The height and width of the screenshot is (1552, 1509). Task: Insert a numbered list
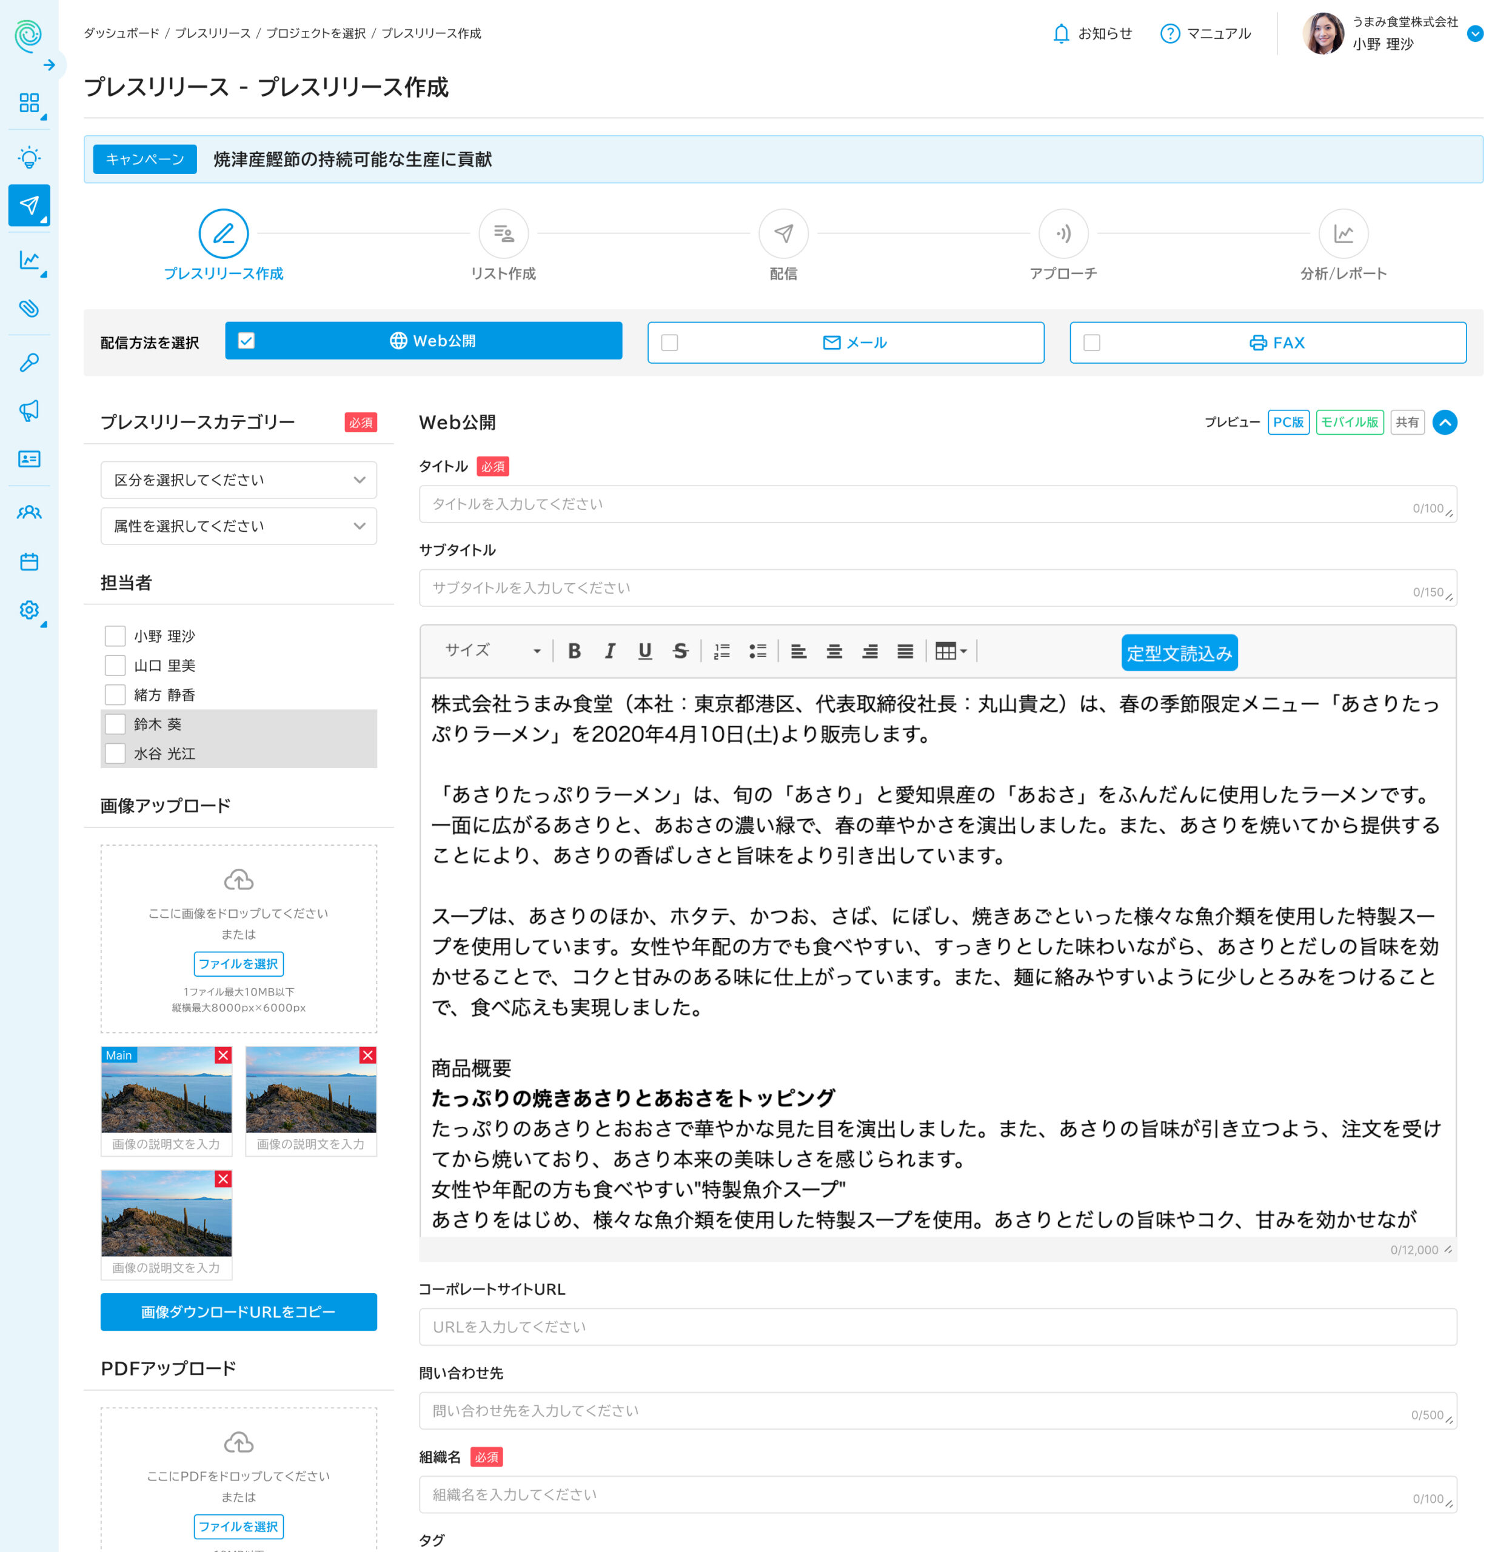click(721, 651)
